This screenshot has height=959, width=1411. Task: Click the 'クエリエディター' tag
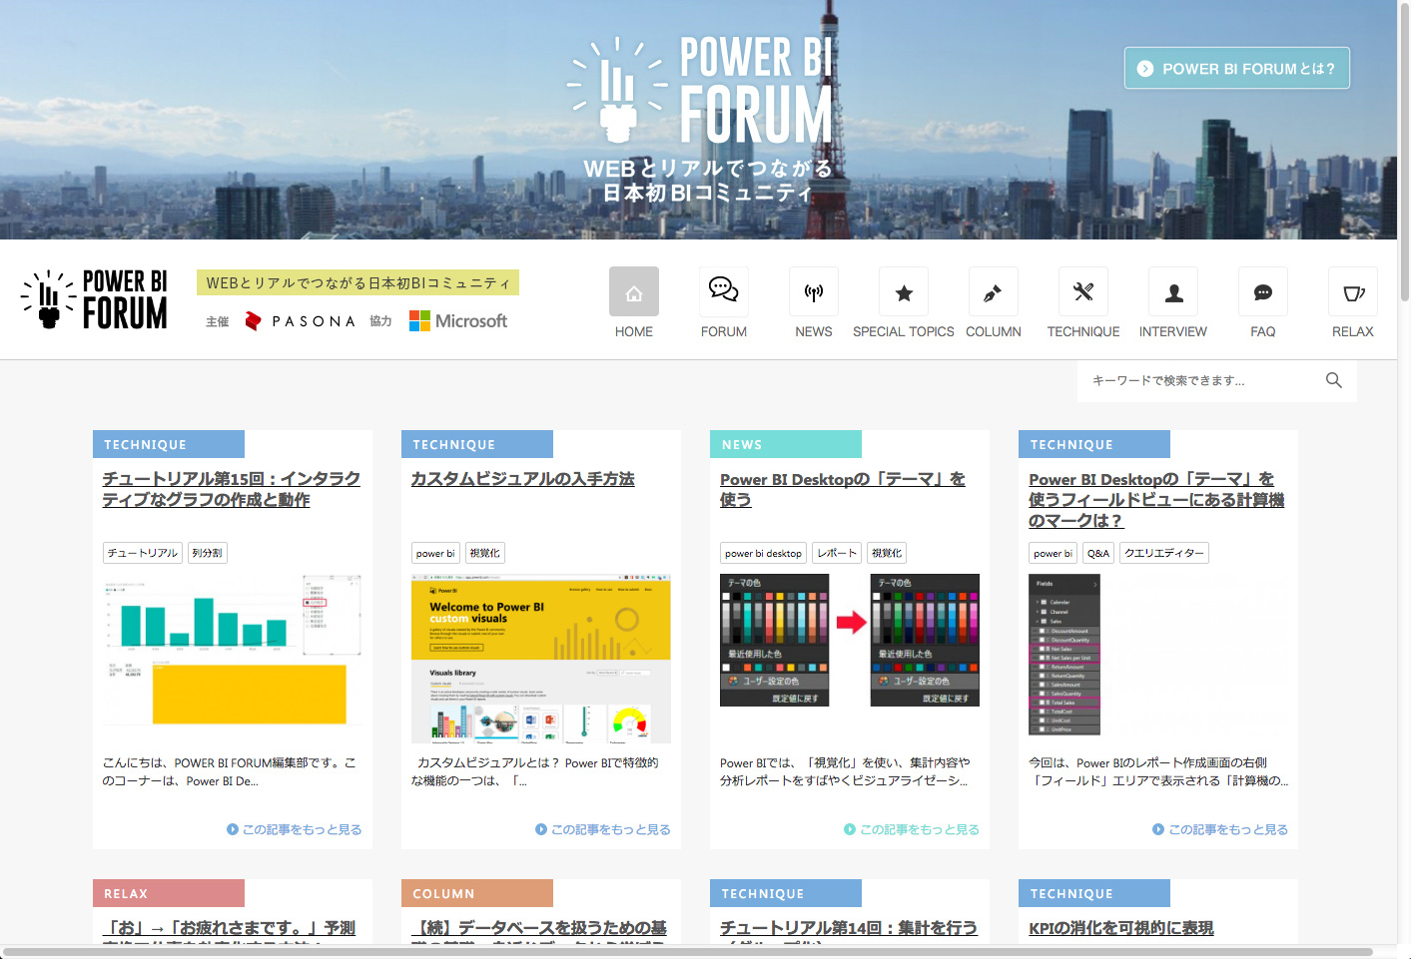coord(1163,553)
